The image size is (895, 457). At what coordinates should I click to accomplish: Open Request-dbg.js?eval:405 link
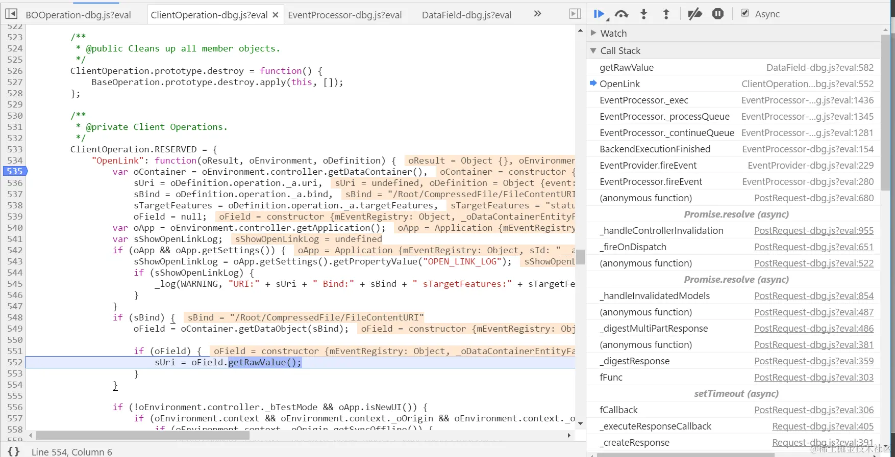823,426
